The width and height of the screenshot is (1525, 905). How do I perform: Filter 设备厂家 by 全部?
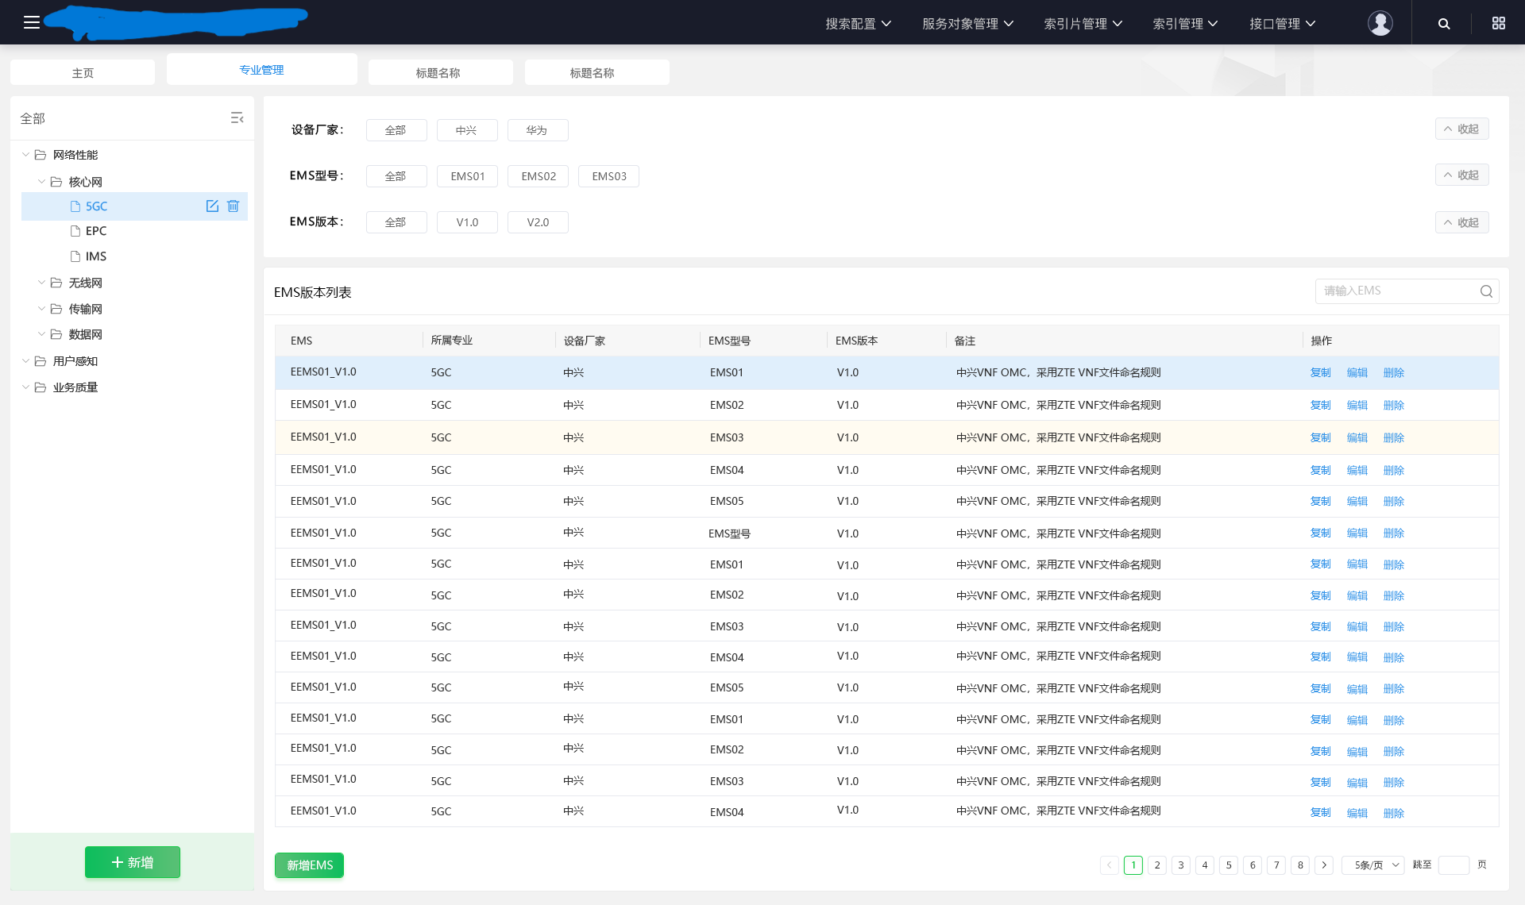[396, 130]
